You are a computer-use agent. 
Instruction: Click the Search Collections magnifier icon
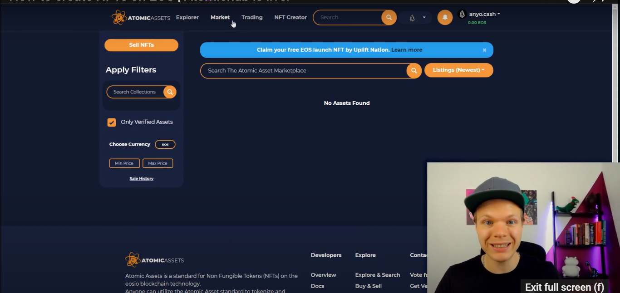pos(170,92)
